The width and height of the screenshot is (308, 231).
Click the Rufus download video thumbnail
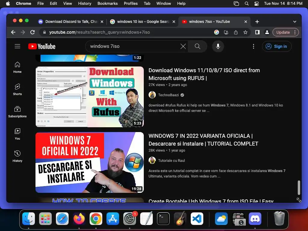[x=90, y=97]
